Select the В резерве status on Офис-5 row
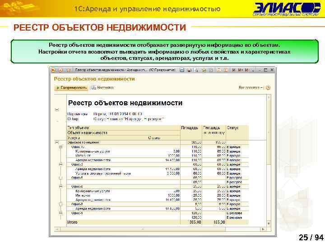 234,178
